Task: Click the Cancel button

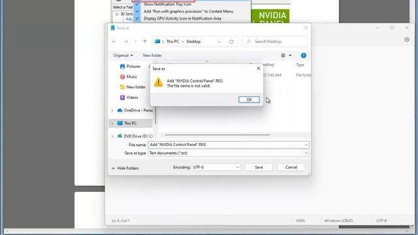Action: point(291,167)
